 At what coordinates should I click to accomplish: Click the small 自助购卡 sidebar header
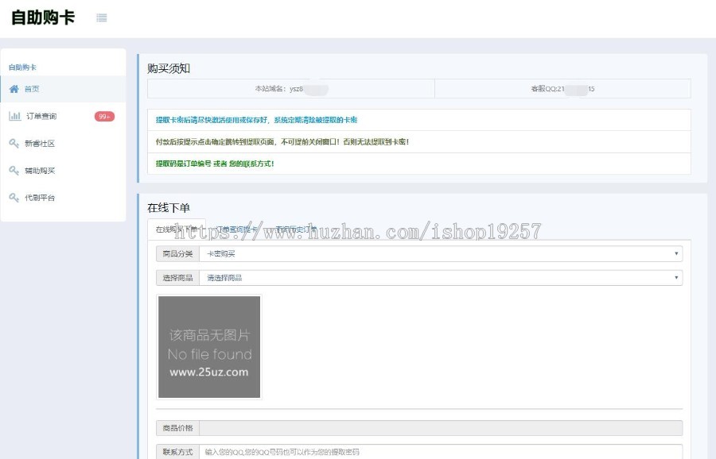click(22, 67)
